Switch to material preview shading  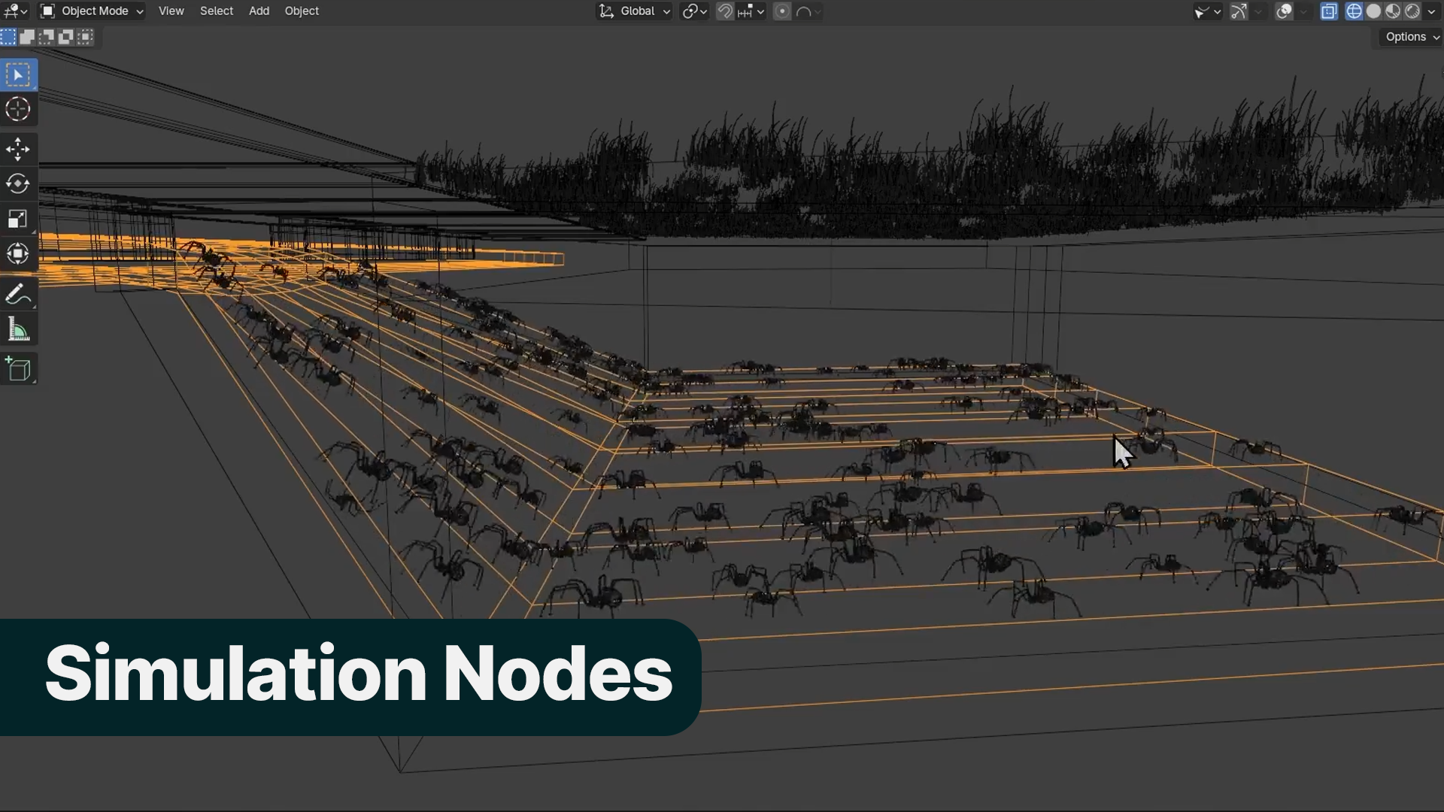click(x=1393, y=11)
